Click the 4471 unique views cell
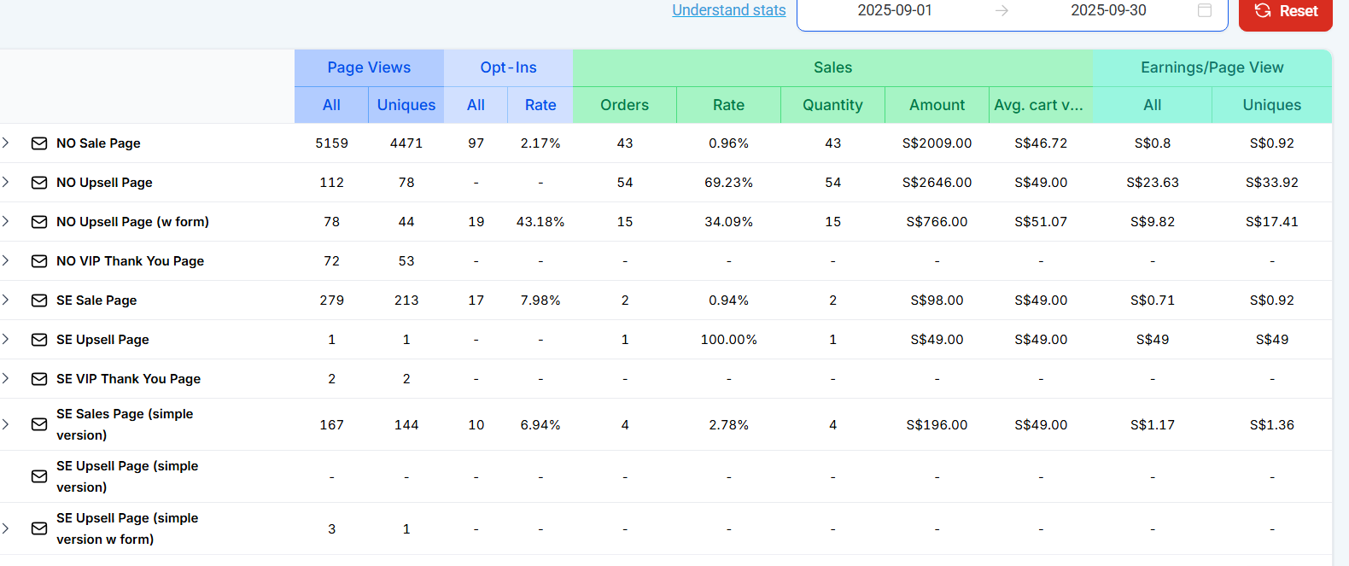 [406, 143]
